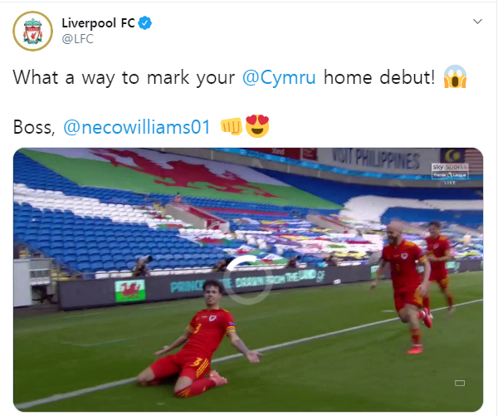Screen dimensions: 498x416
Task: Click the screaming face emoji
Action: click(455, 76)
